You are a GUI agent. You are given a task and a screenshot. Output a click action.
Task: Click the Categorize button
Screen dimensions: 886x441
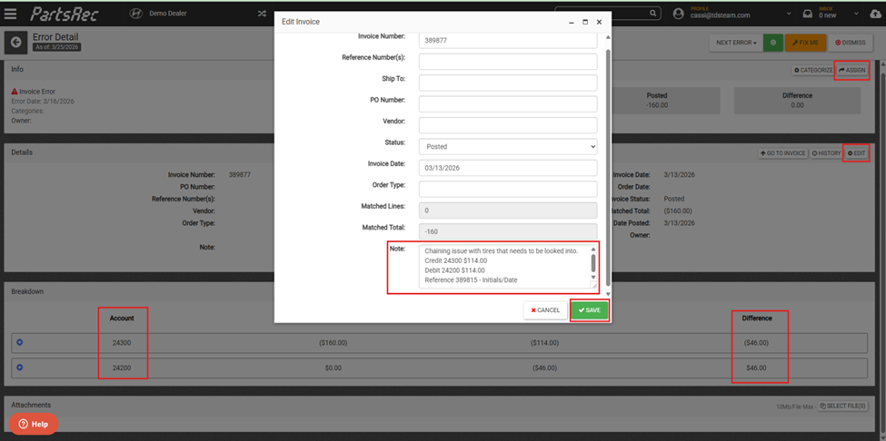click(x=813, y=70)
